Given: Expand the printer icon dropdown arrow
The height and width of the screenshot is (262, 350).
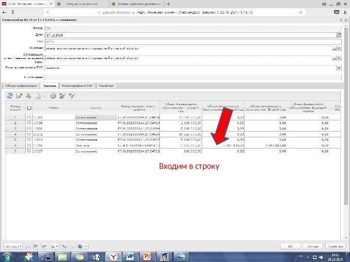Looking at the screenshot, I should [x=57, y=246].
